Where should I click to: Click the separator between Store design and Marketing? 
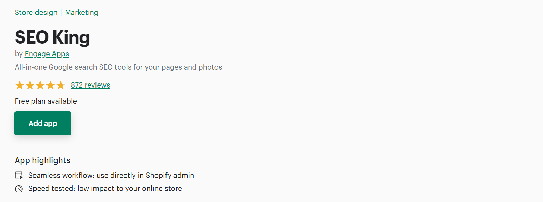pyautogui.click(x=61, y=13)
